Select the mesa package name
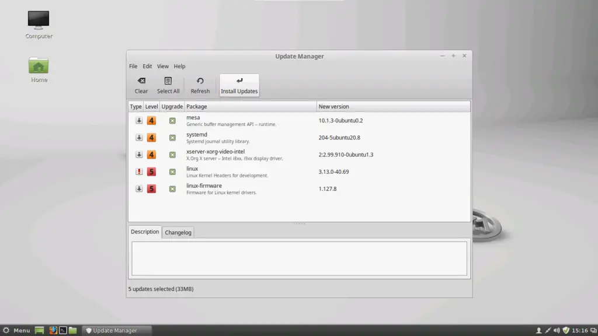This screenshot has height=336, width=598. (193, 117)
